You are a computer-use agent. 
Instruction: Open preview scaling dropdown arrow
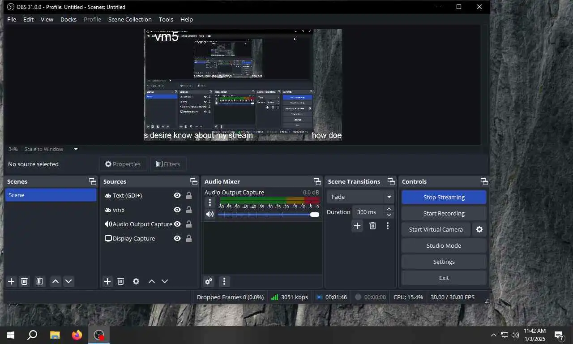click(76, 149)
